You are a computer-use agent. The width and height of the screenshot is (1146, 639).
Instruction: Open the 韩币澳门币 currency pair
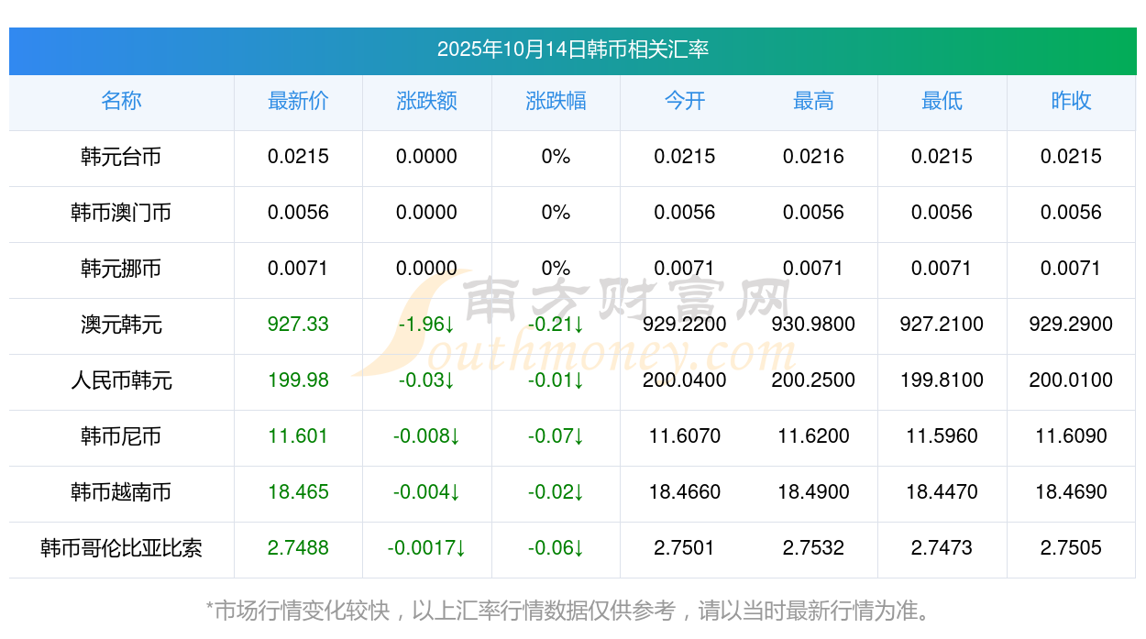pos(121,213)
